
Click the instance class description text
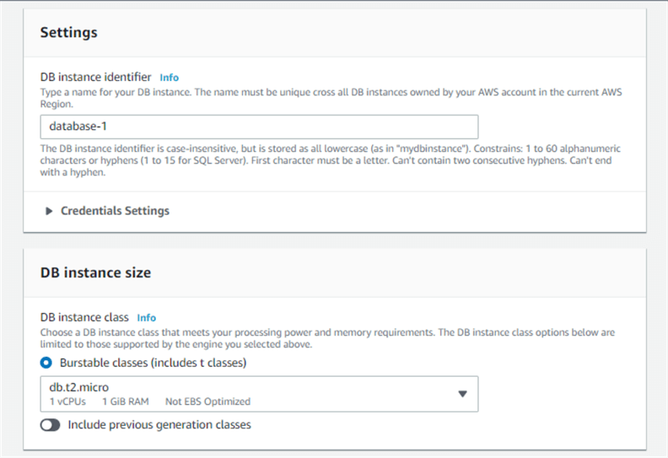327,338
